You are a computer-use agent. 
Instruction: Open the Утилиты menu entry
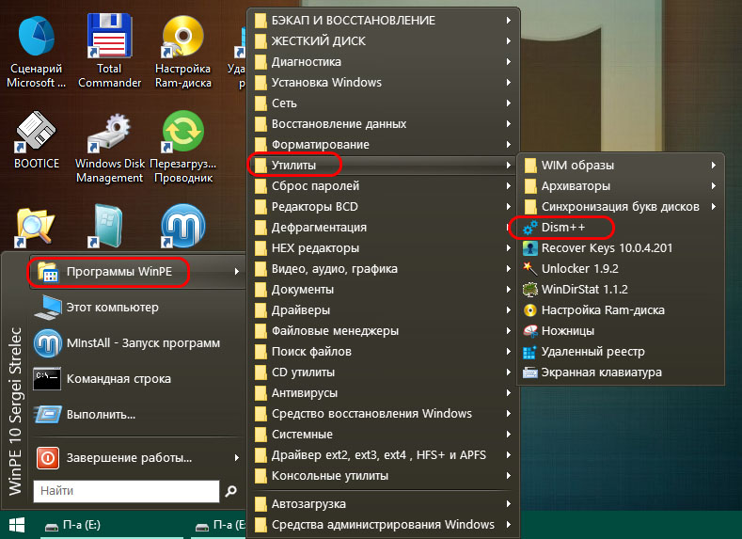tap(383, 166)
